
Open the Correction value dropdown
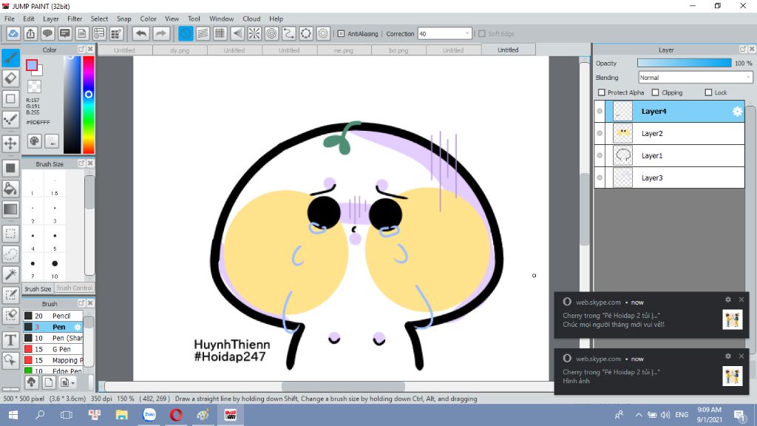tap(467, 34)
